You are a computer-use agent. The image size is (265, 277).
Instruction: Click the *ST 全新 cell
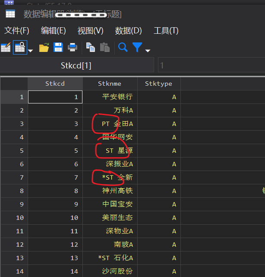(110, 177)
